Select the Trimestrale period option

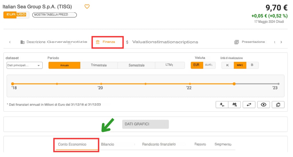(99, 65)
